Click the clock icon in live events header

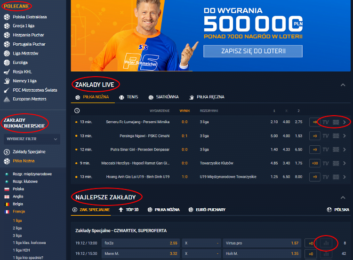pos(77,110)
